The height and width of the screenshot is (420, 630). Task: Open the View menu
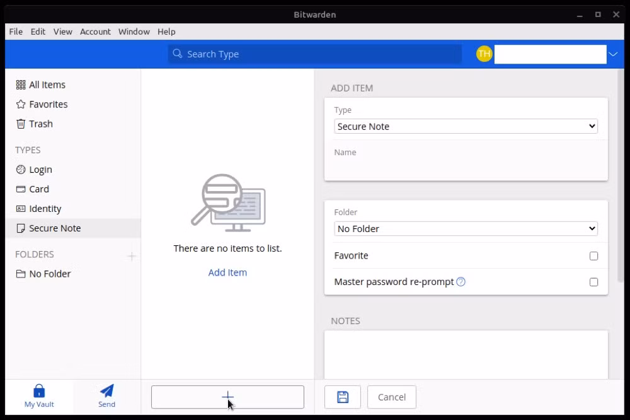click(63, 32)
